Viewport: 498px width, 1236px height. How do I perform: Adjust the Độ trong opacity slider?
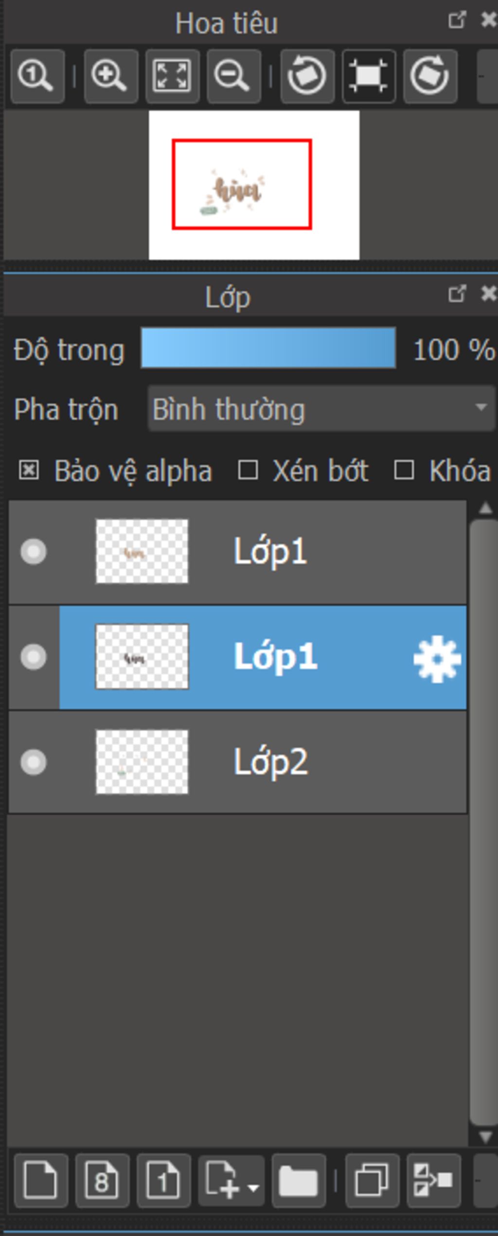click(268, 348)
